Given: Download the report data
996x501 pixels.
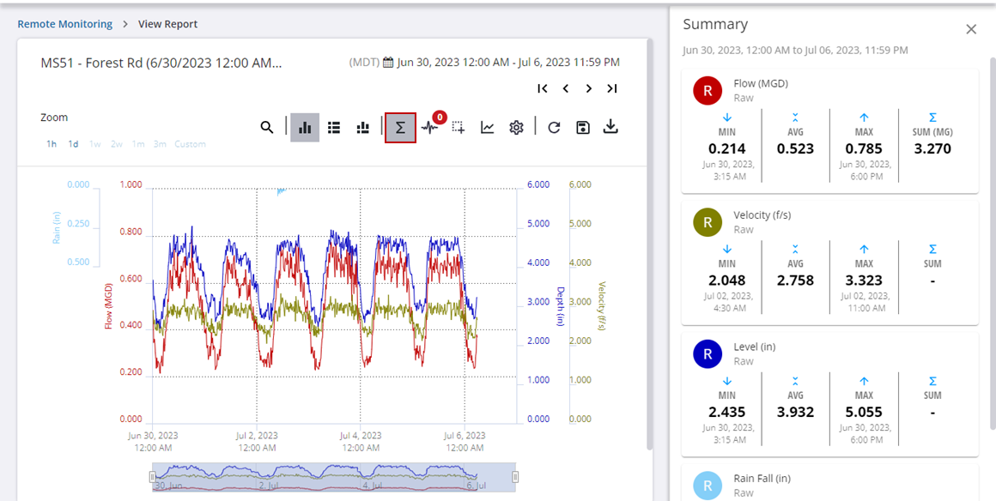Looking at the screenshot, I should pyautogui.click(x=610, y=127).
